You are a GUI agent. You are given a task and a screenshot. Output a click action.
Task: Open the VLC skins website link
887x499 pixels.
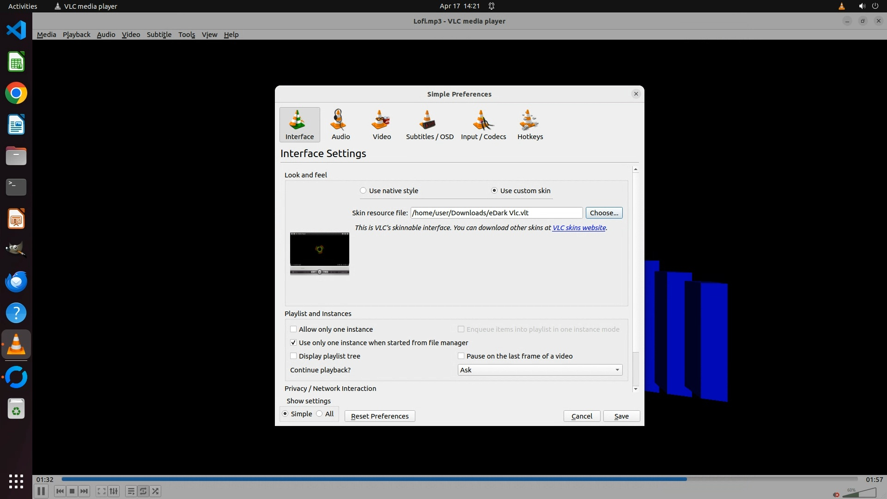pos(579,228)
